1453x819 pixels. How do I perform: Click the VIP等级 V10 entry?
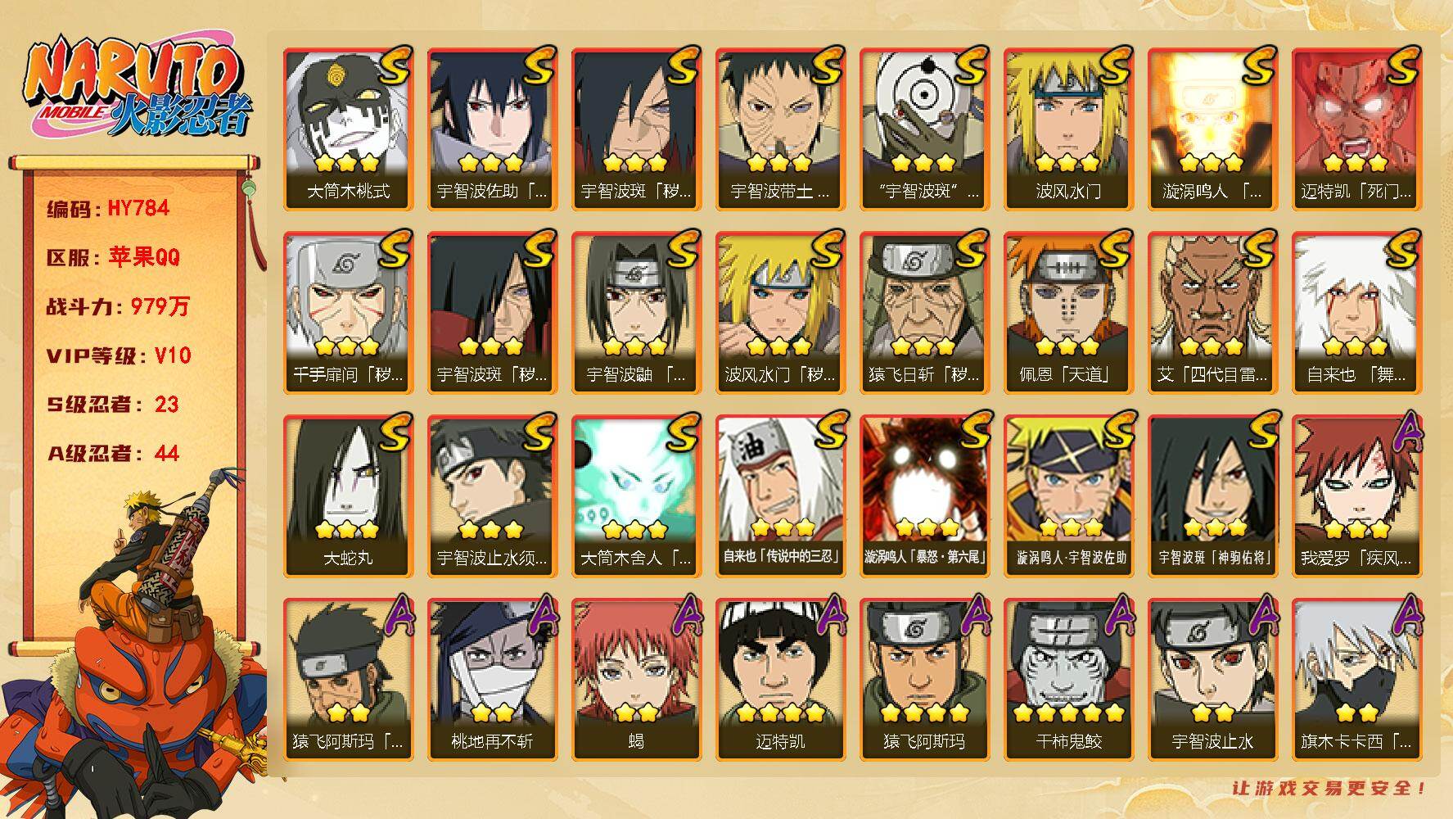click(x=119, y=355)
